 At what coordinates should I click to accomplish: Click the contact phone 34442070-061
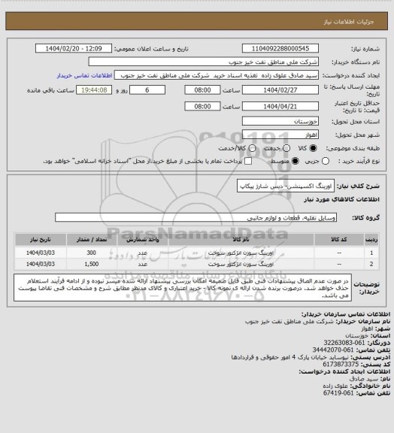tap(333, 350)
